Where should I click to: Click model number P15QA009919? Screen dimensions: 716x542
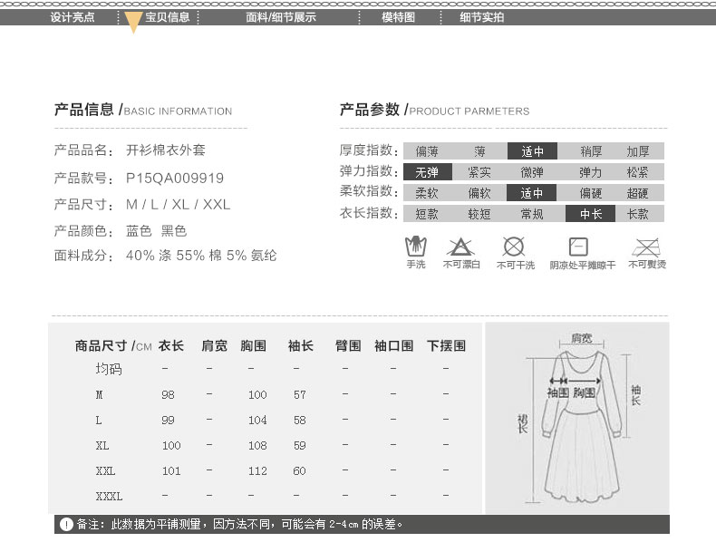point(175,178)
